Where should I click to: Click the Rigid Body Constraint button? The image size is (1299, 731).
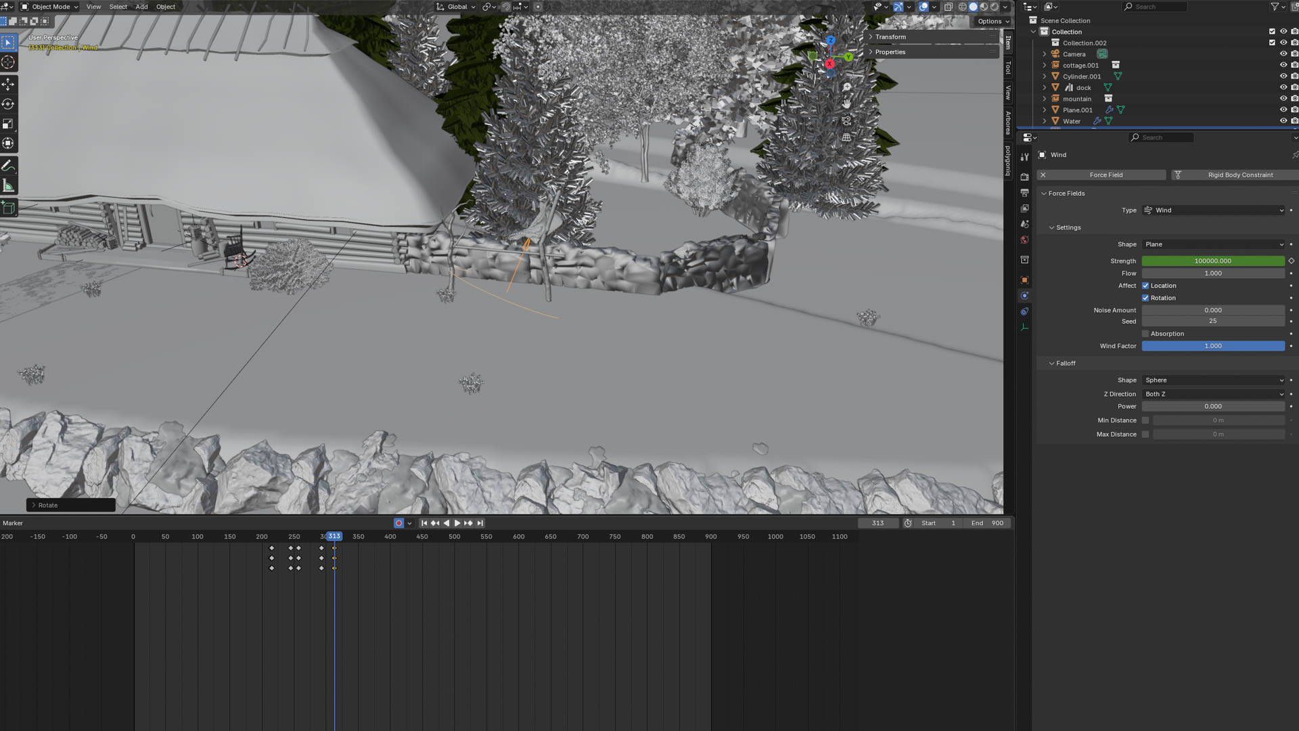coord(1239,175)
